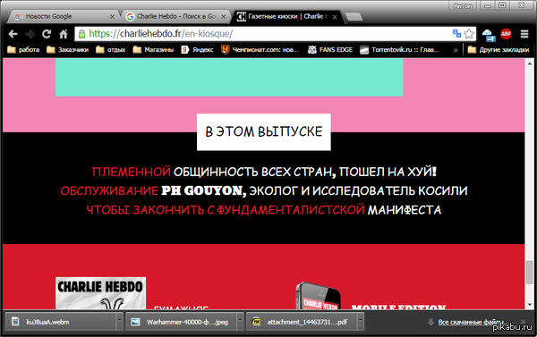This screenshot has width=537, height=337.
Task: Close the downloads bar
Action: [x=523, y=322]
